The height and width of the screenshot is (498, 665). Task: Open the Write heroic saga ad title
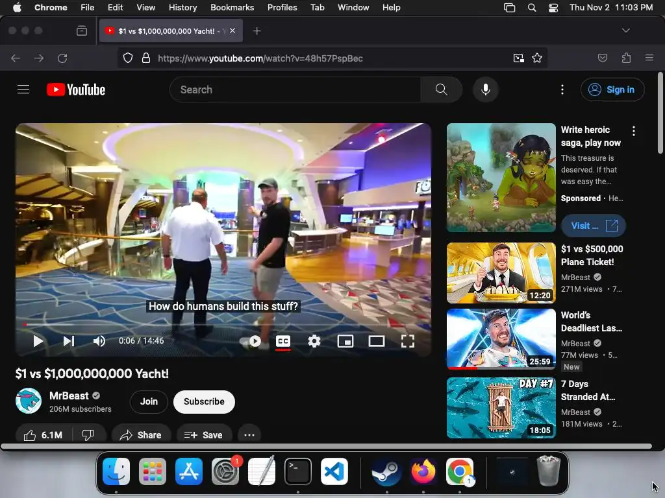coord(591,136)
